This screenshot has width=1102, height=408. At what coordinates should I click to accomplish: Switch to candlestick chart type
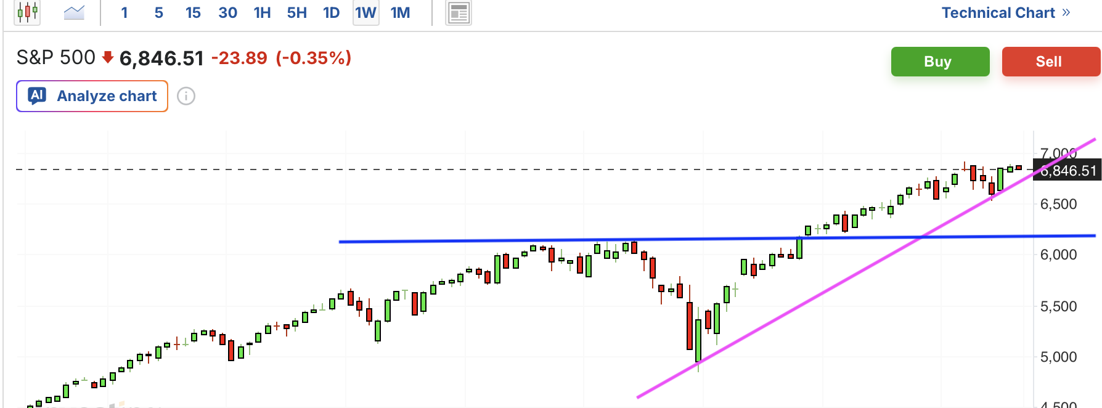coord(28,12)
